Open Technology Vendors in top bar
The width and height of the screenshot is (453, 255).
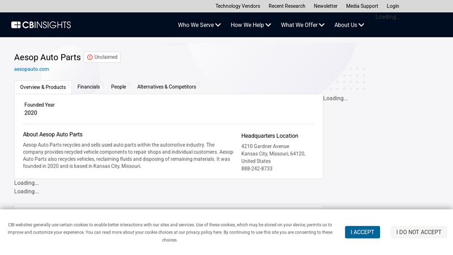click(237, 6)
